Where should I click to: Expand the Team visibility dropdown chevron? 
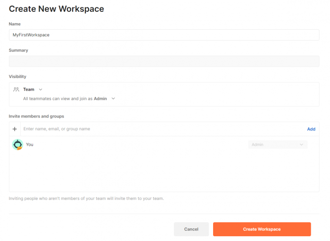[x=41, y=90]
